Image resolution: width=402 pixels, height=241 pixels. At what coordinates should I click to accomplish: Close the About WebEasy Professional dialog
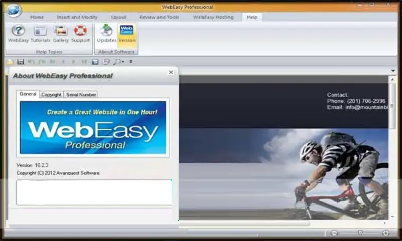(171, 72)
